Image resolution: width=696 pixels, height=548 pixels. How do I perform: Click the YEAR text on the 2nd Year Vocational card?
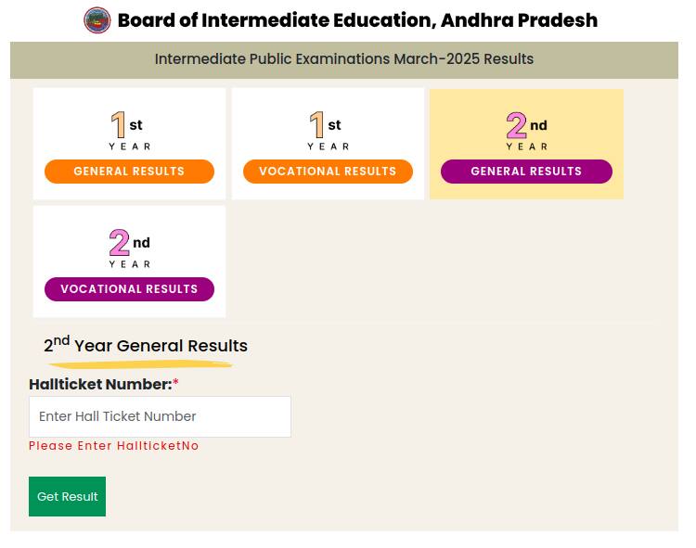(x=130, y=264)
